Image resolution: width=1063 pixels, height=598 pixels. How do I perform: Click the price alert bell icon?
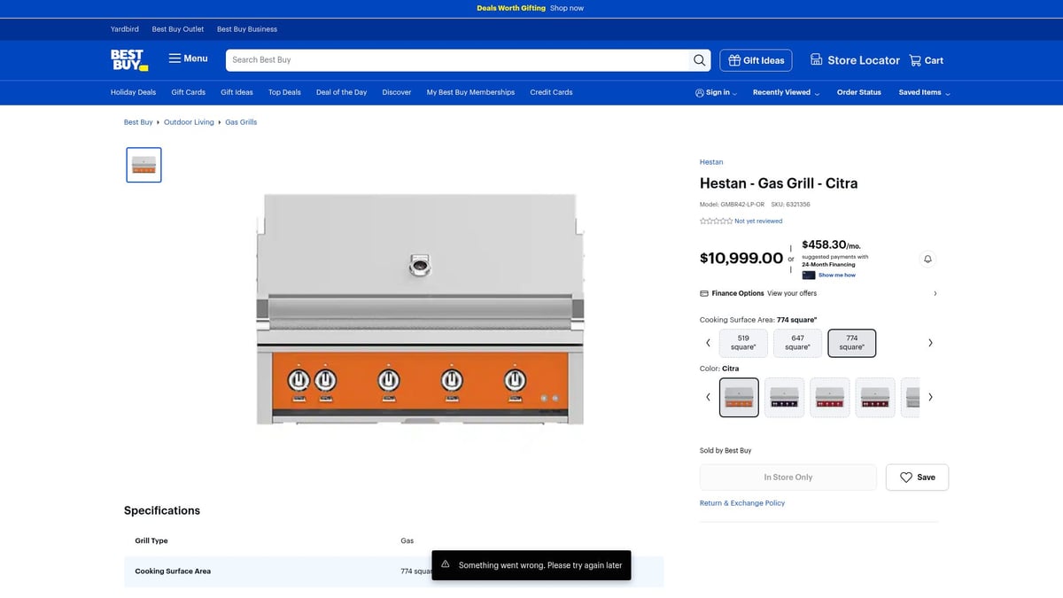point(927,259)
